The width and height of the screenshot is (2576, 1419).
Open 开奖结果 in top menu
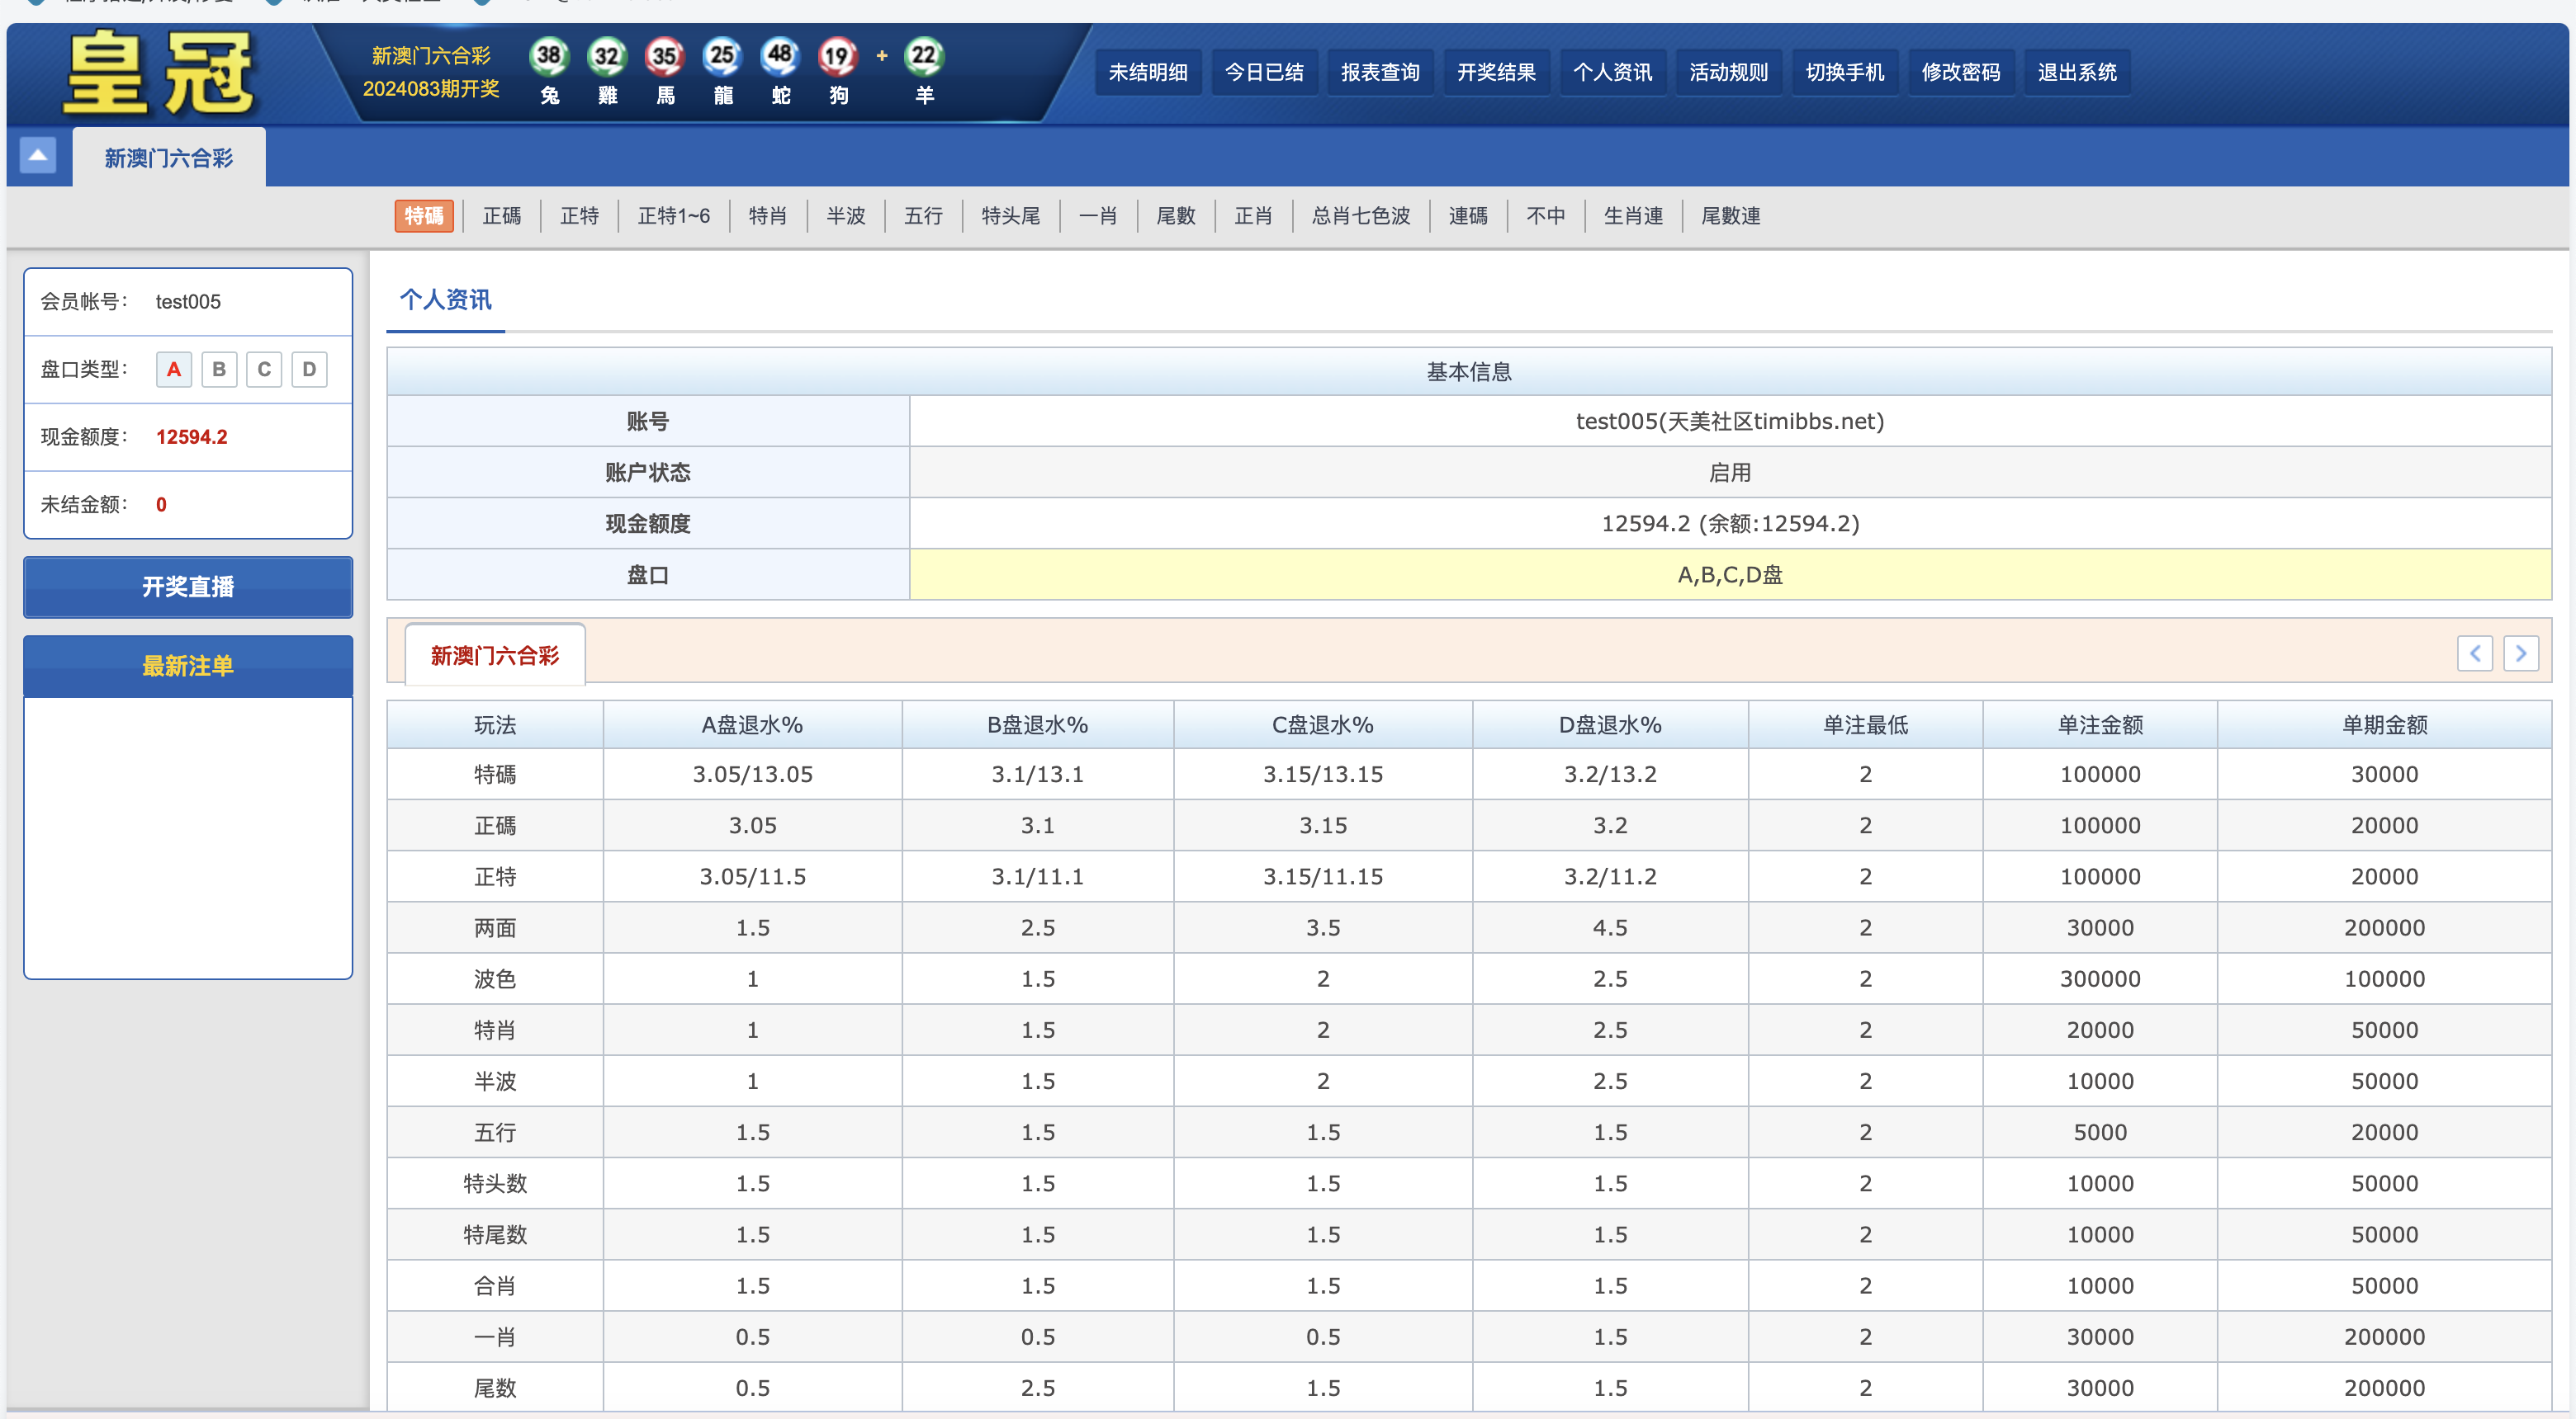pyautogui.click(x=1495, y=73)
